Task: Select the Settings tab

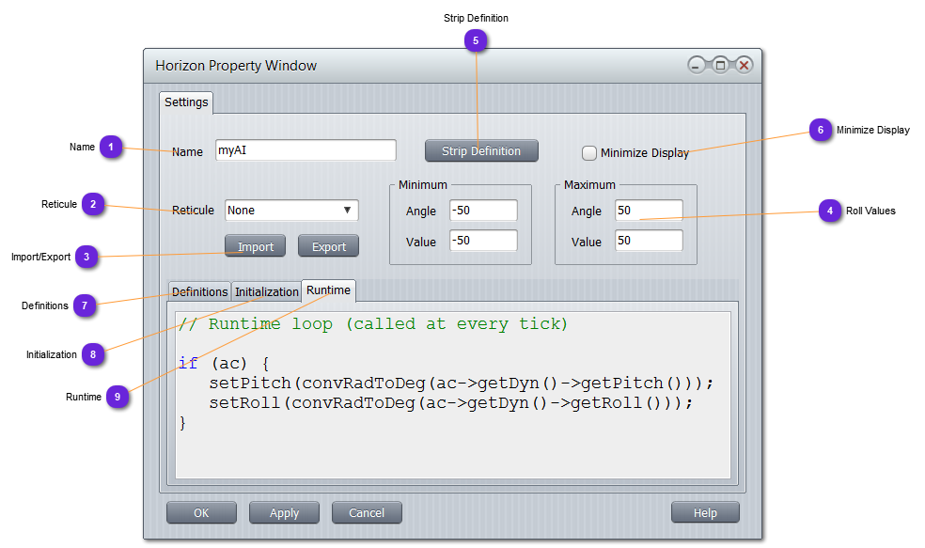Action: point(186,102)
